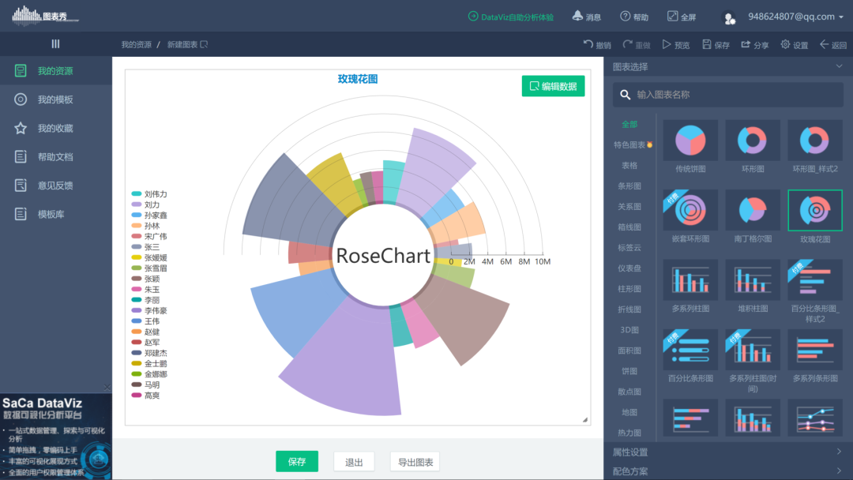Click 撤销 undo in the toolbar
This screenshot has width=853, height=480.
[597, 44]
